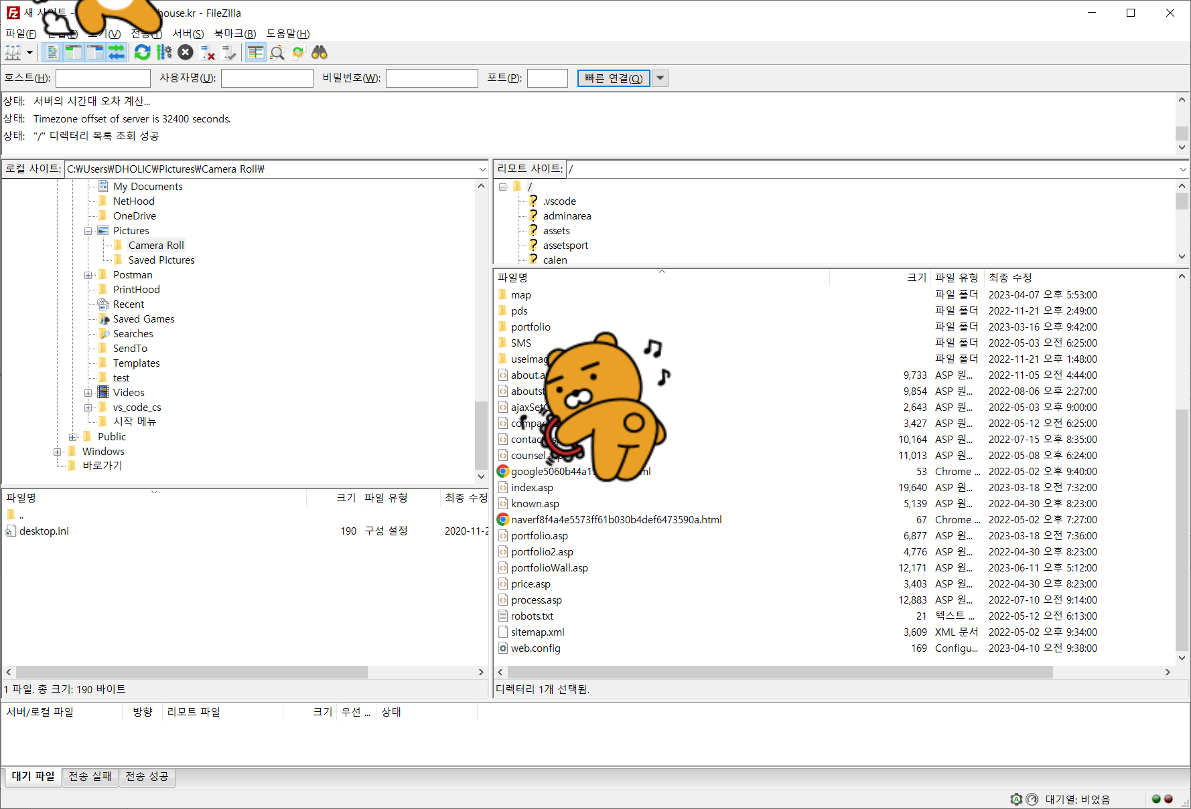Click the local file list horizontal scrollbar
The image size is (1191, 809).
click(192, 672)
